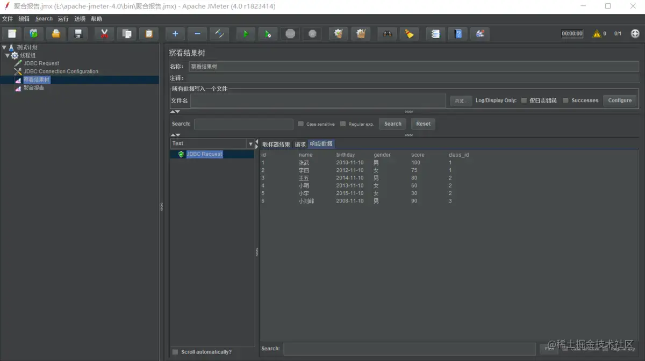The height and width of the screenshot is (361, 645).
Task: Click the Start no pauses icon
Action: coord(268,34)
